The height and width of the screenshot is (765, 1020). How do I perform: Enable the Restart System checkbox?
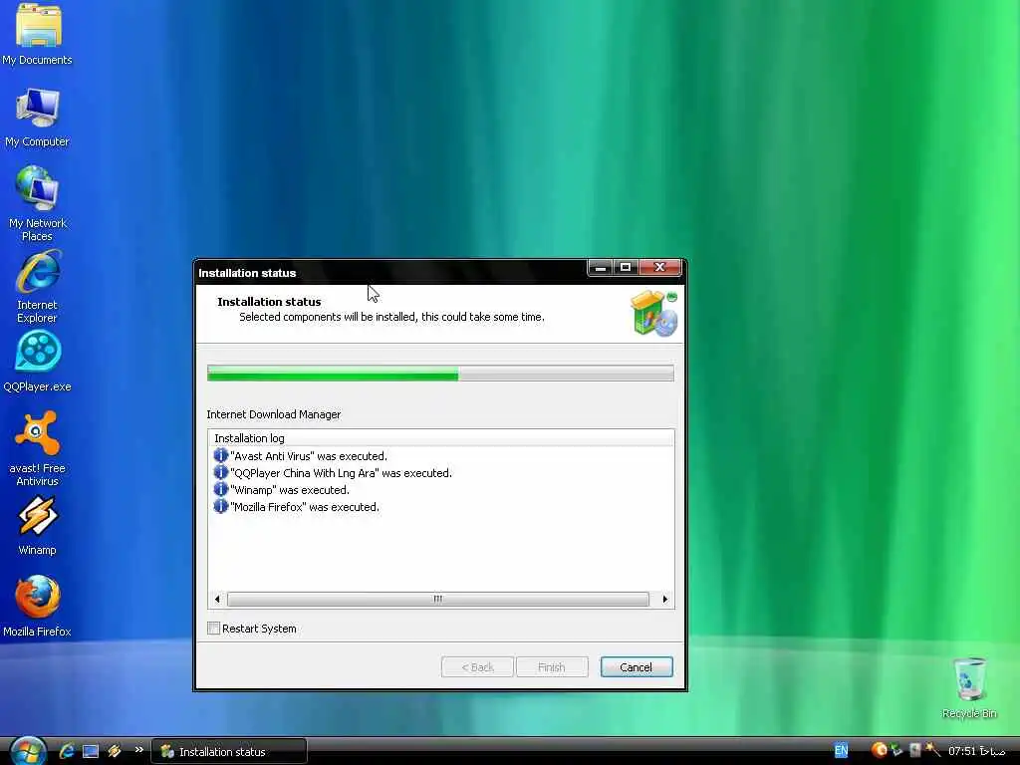pyautogui.click(x=213, y=628)
